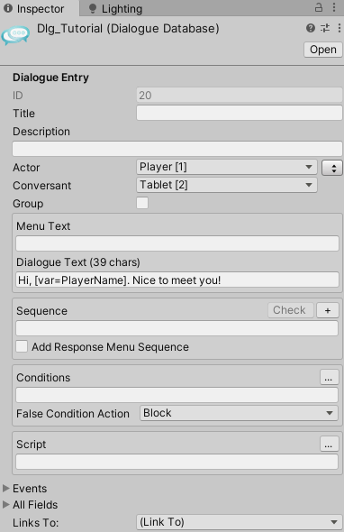This screenshot has width=344, height=532.
Task: Open the Links To dropdown
Action: 240,522
